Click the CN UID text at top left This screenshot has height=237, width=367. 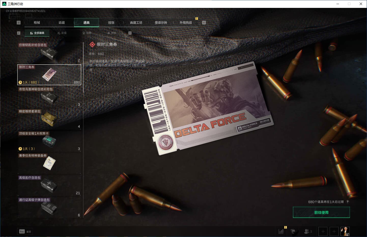point(26,11)
